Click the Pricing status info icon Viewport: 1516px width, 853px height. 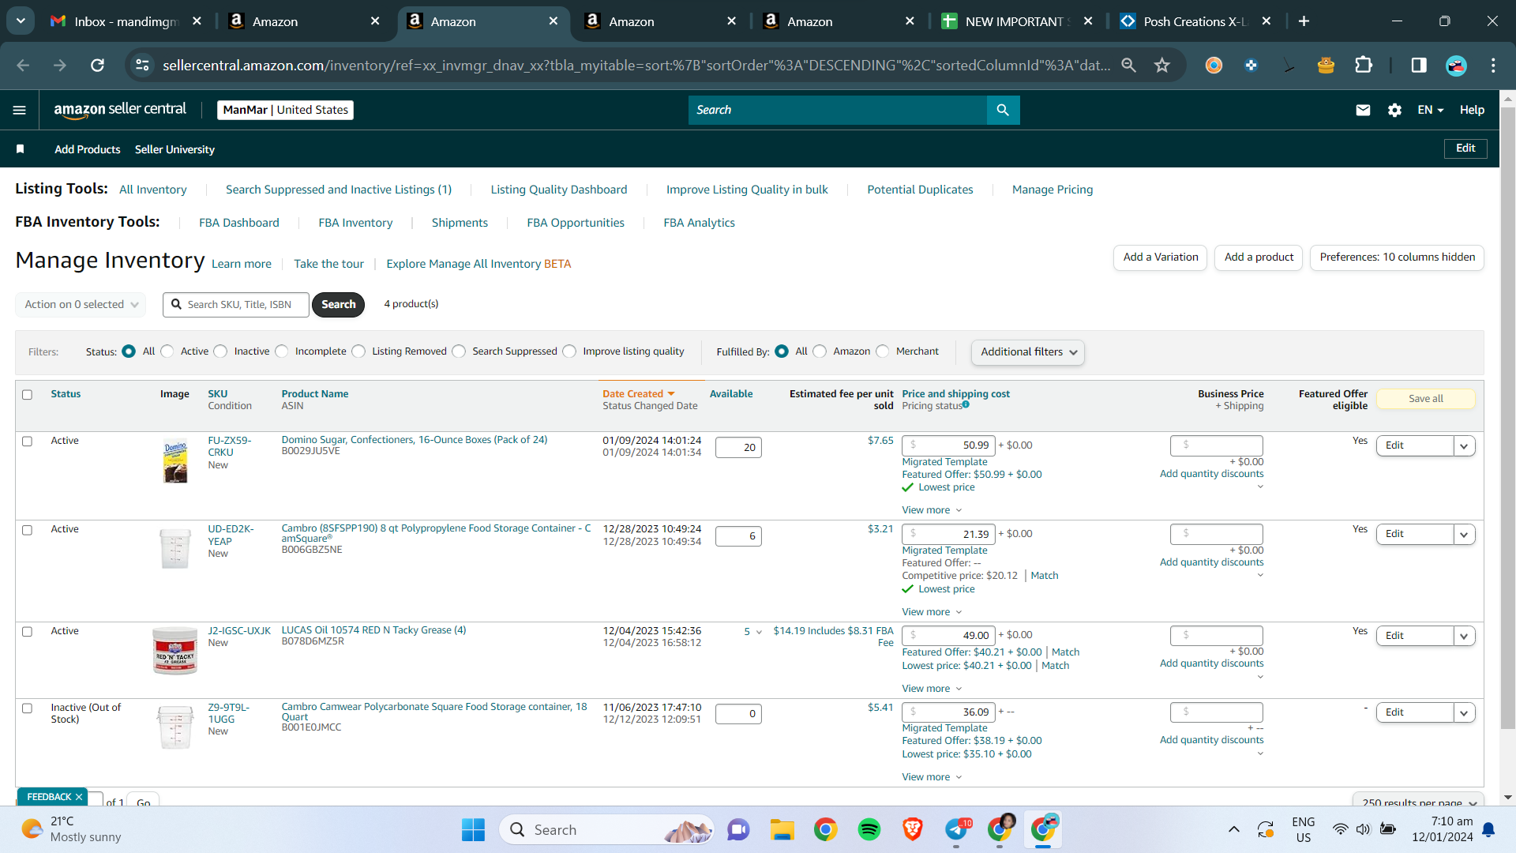966,404
